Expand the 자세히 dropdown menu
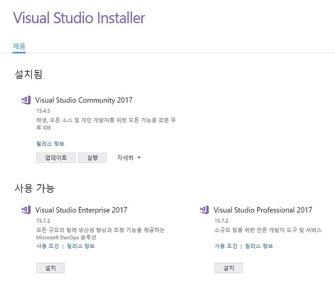Viewport: 335px width, 288px height. point(129,158)
